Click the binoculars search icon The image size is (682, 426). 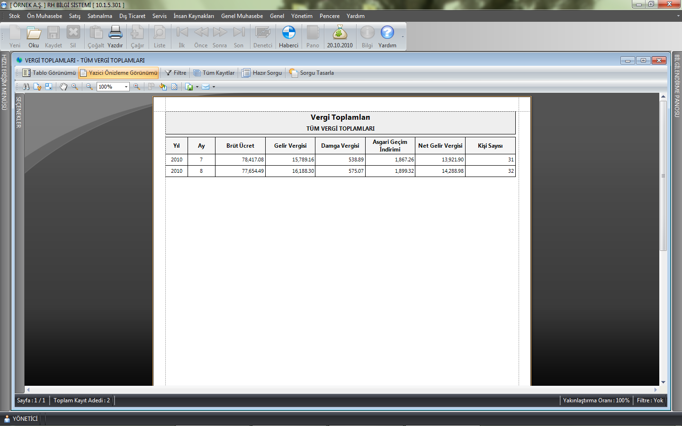click(26, 87)
